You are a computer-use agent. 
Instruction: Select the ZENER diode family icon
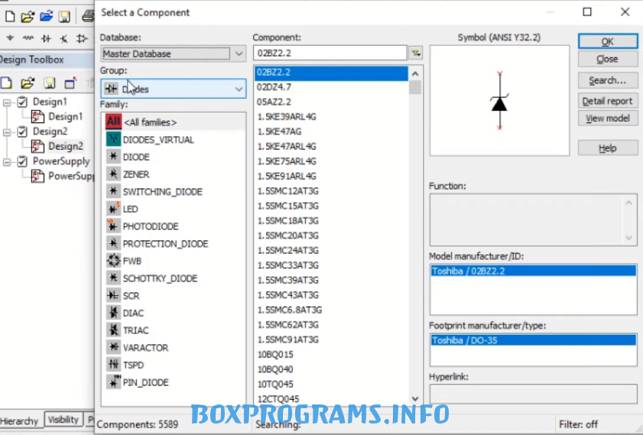[x=113, y=174]
